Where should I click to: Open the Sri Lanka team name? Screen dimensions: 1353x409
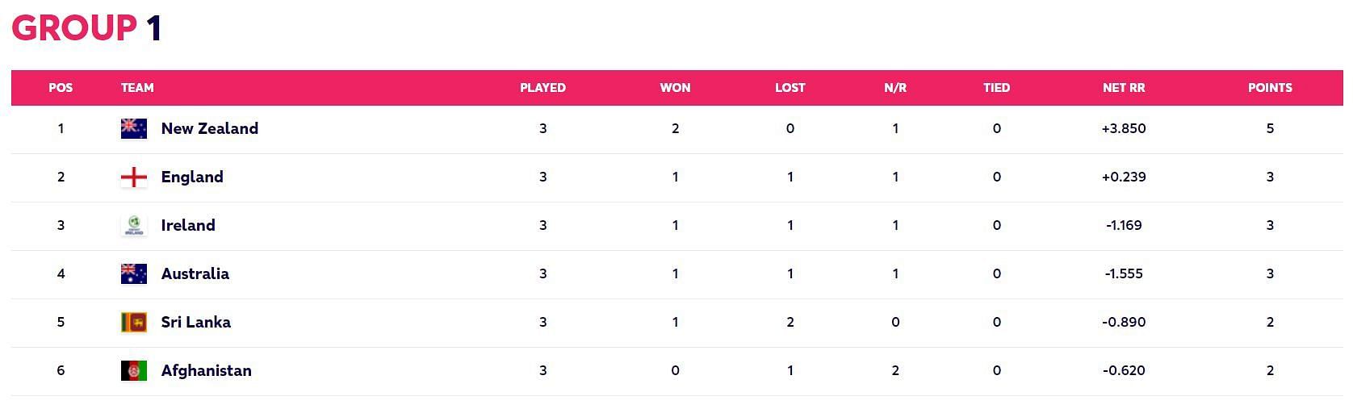195,322
